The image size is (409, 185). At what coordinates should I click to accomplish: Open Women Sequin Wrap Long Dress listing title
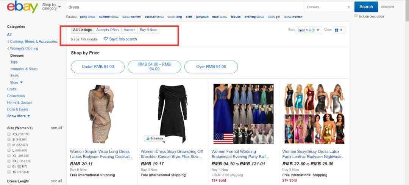coord(102,154)
